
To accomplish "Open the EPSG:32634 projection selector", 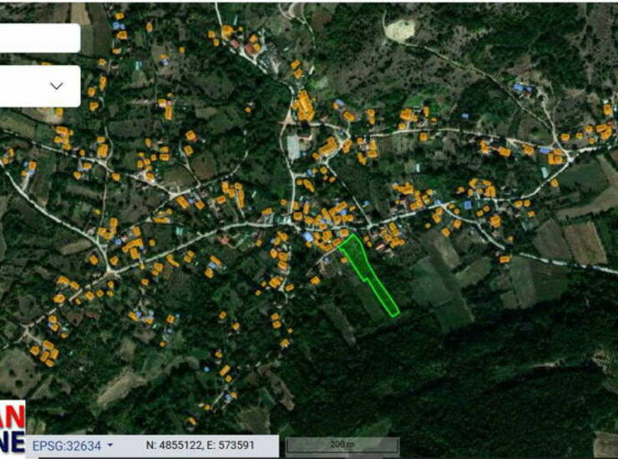I will tap(72, 446).
